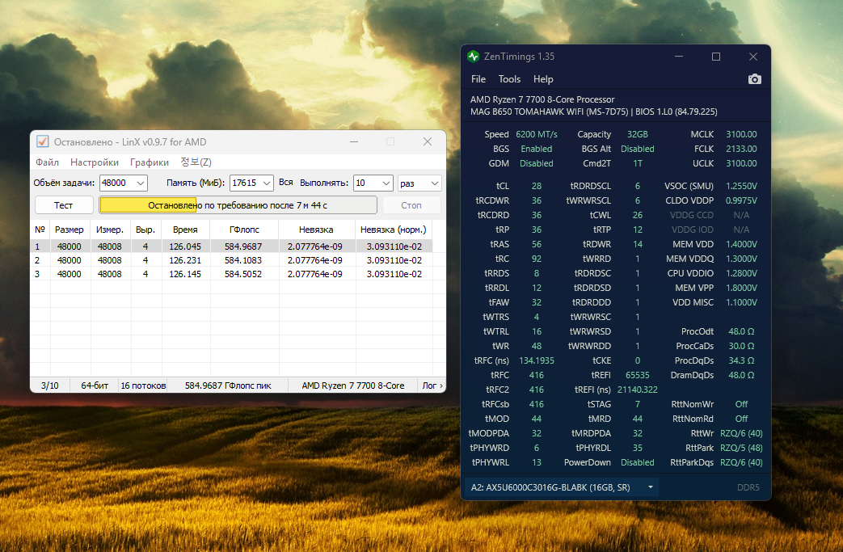Click the ZenTimings screenshot camera icon

coord(754,79)
